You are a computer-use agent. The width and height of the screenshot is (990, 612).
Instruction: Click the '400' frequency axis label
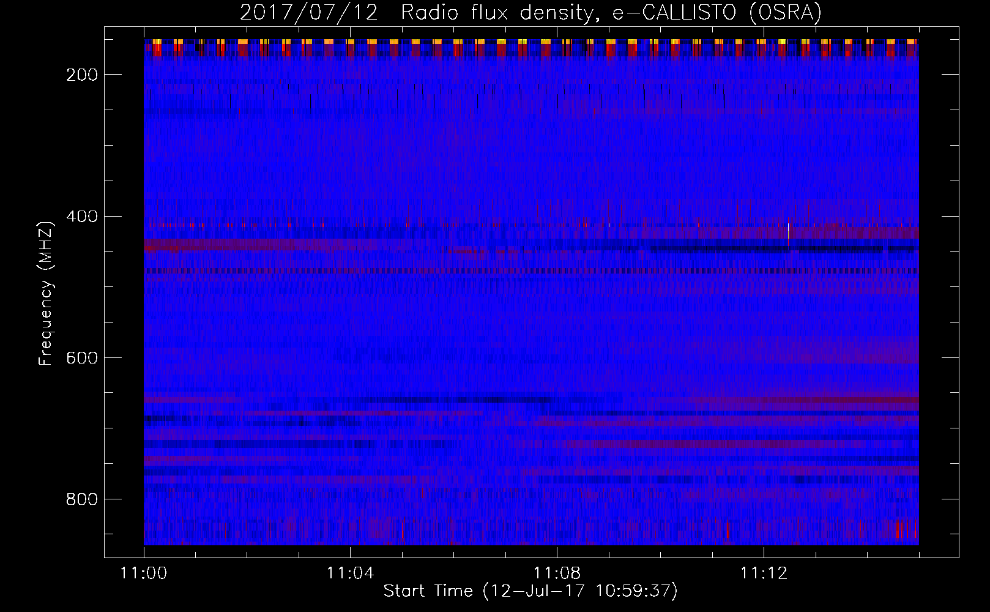coord(81,217)
